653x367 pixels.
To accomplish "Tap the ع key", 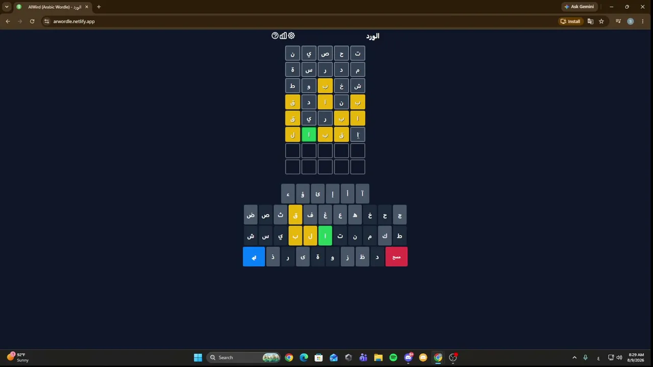I will [x=340, y=215].
